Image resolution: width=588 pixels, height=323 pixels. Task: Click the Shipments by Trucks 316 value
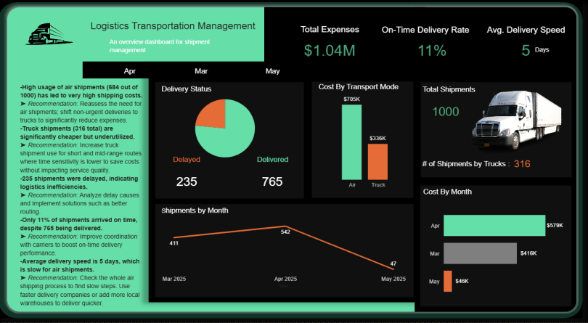point(522,163)
